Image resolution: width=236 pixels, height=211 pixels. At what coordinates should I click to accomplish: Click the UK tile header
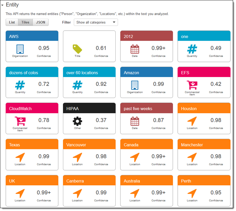pyautogui.click(x=32, y=180)
